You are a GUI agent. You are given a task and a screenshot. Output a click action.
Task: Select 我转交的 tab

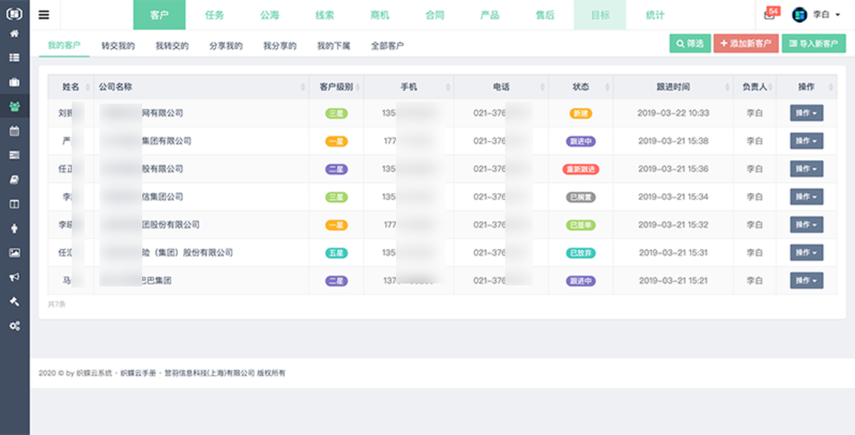172,45
